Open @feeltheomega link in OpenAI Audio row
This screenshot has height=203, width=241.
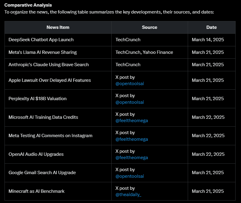(x=131, y=158)
